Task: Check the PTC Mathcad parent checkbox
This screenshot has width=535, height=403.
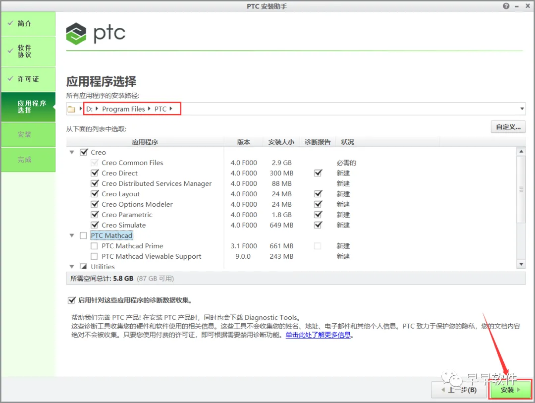Action: tap(83, 235)
